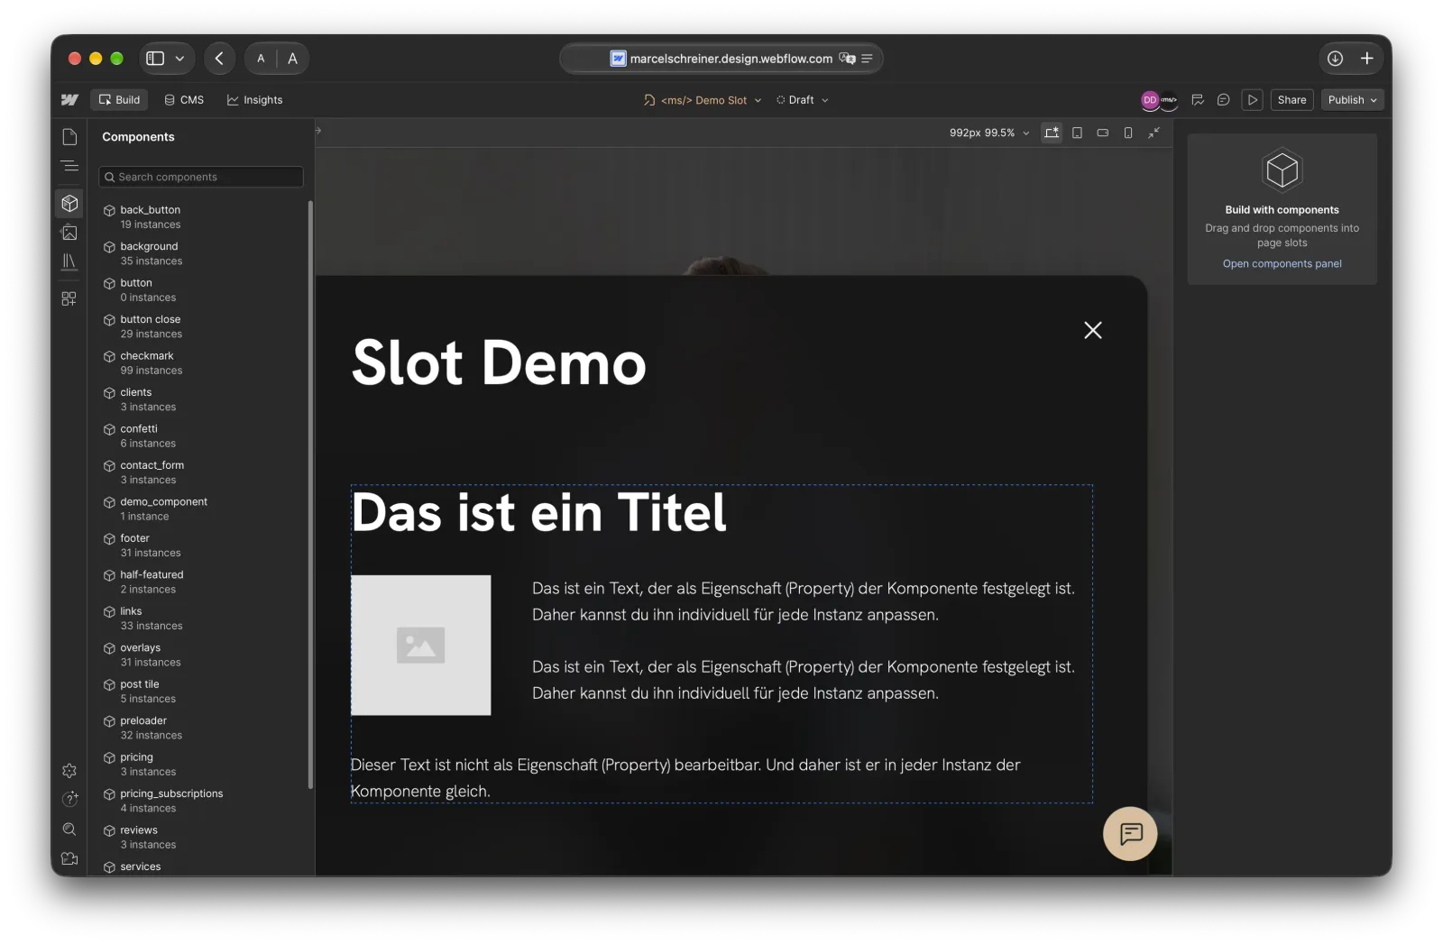Screen dimensions: 1443x944
Task: Open the Pages panel icon
Action: [69, 137]
